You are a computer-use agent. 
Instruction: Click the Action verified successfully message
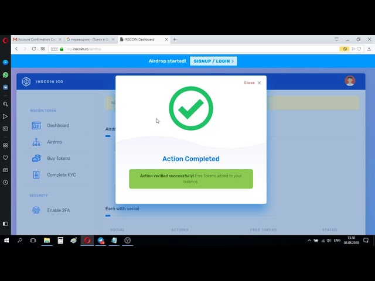(x=191, y=179)
